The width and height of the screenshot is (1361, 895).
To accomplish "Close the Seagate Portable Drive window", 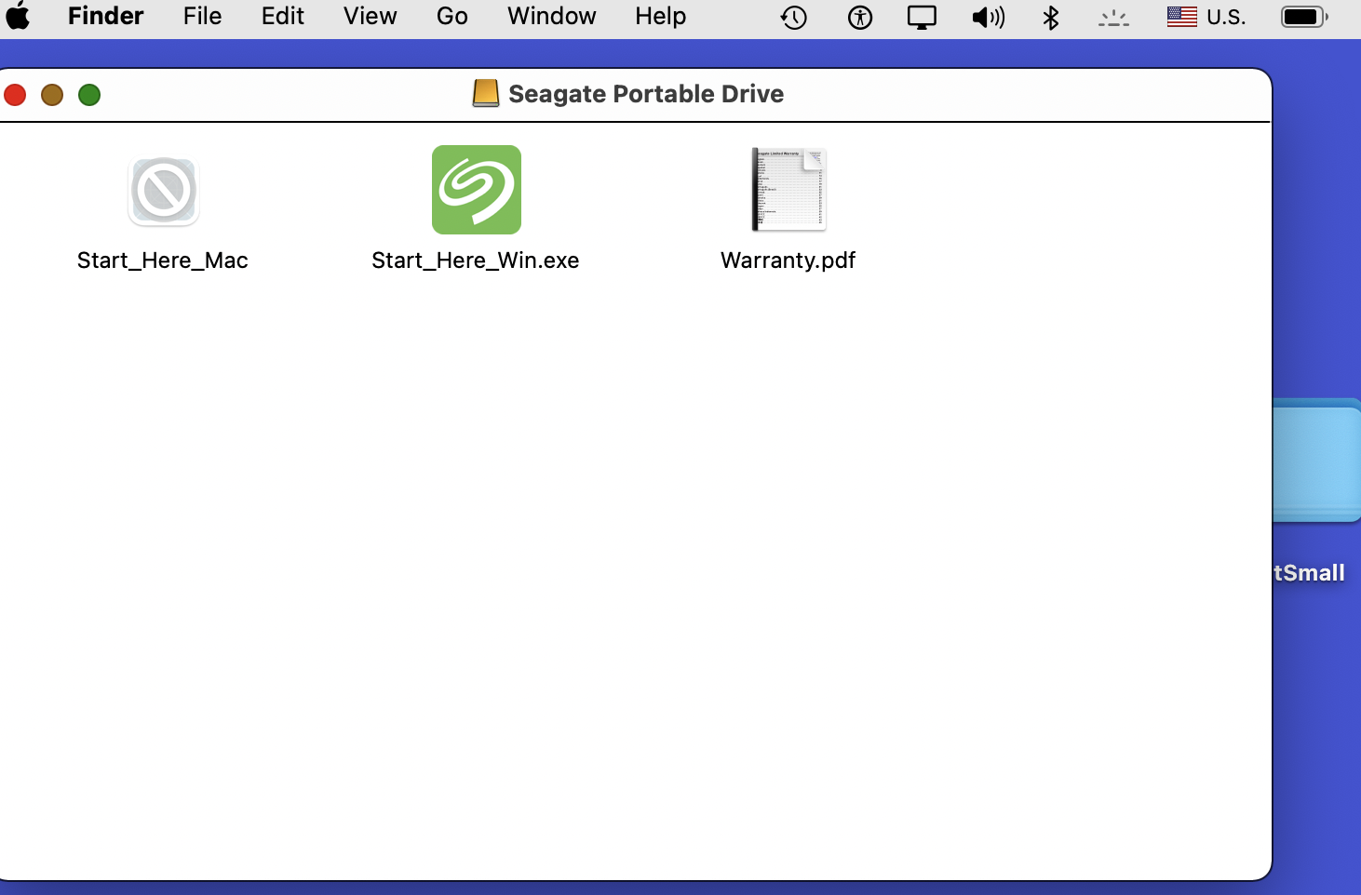I will [15, 95].
